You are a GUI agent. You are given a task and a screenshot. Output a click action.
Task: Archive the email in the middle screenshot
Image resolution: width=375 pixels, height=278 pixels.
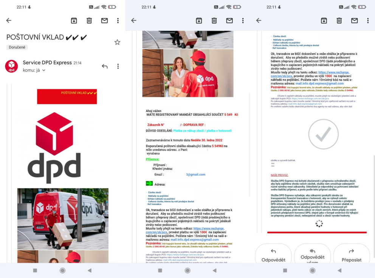point(199,20)
